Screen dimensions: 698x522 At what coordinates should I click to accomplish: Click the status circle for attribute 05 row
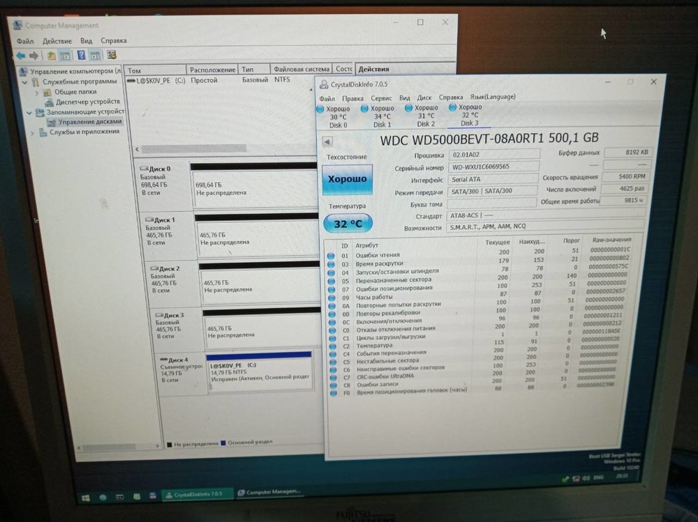pyautogui.click(x=331, y=281)
